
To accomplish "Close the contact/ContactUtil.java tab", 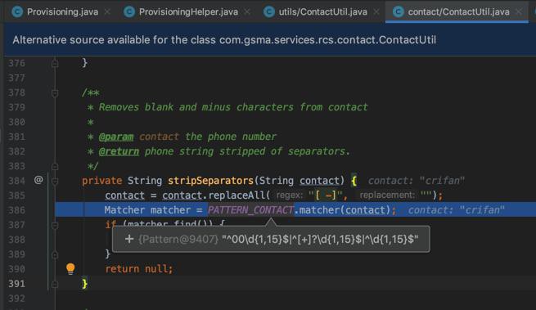I will 519,12.
